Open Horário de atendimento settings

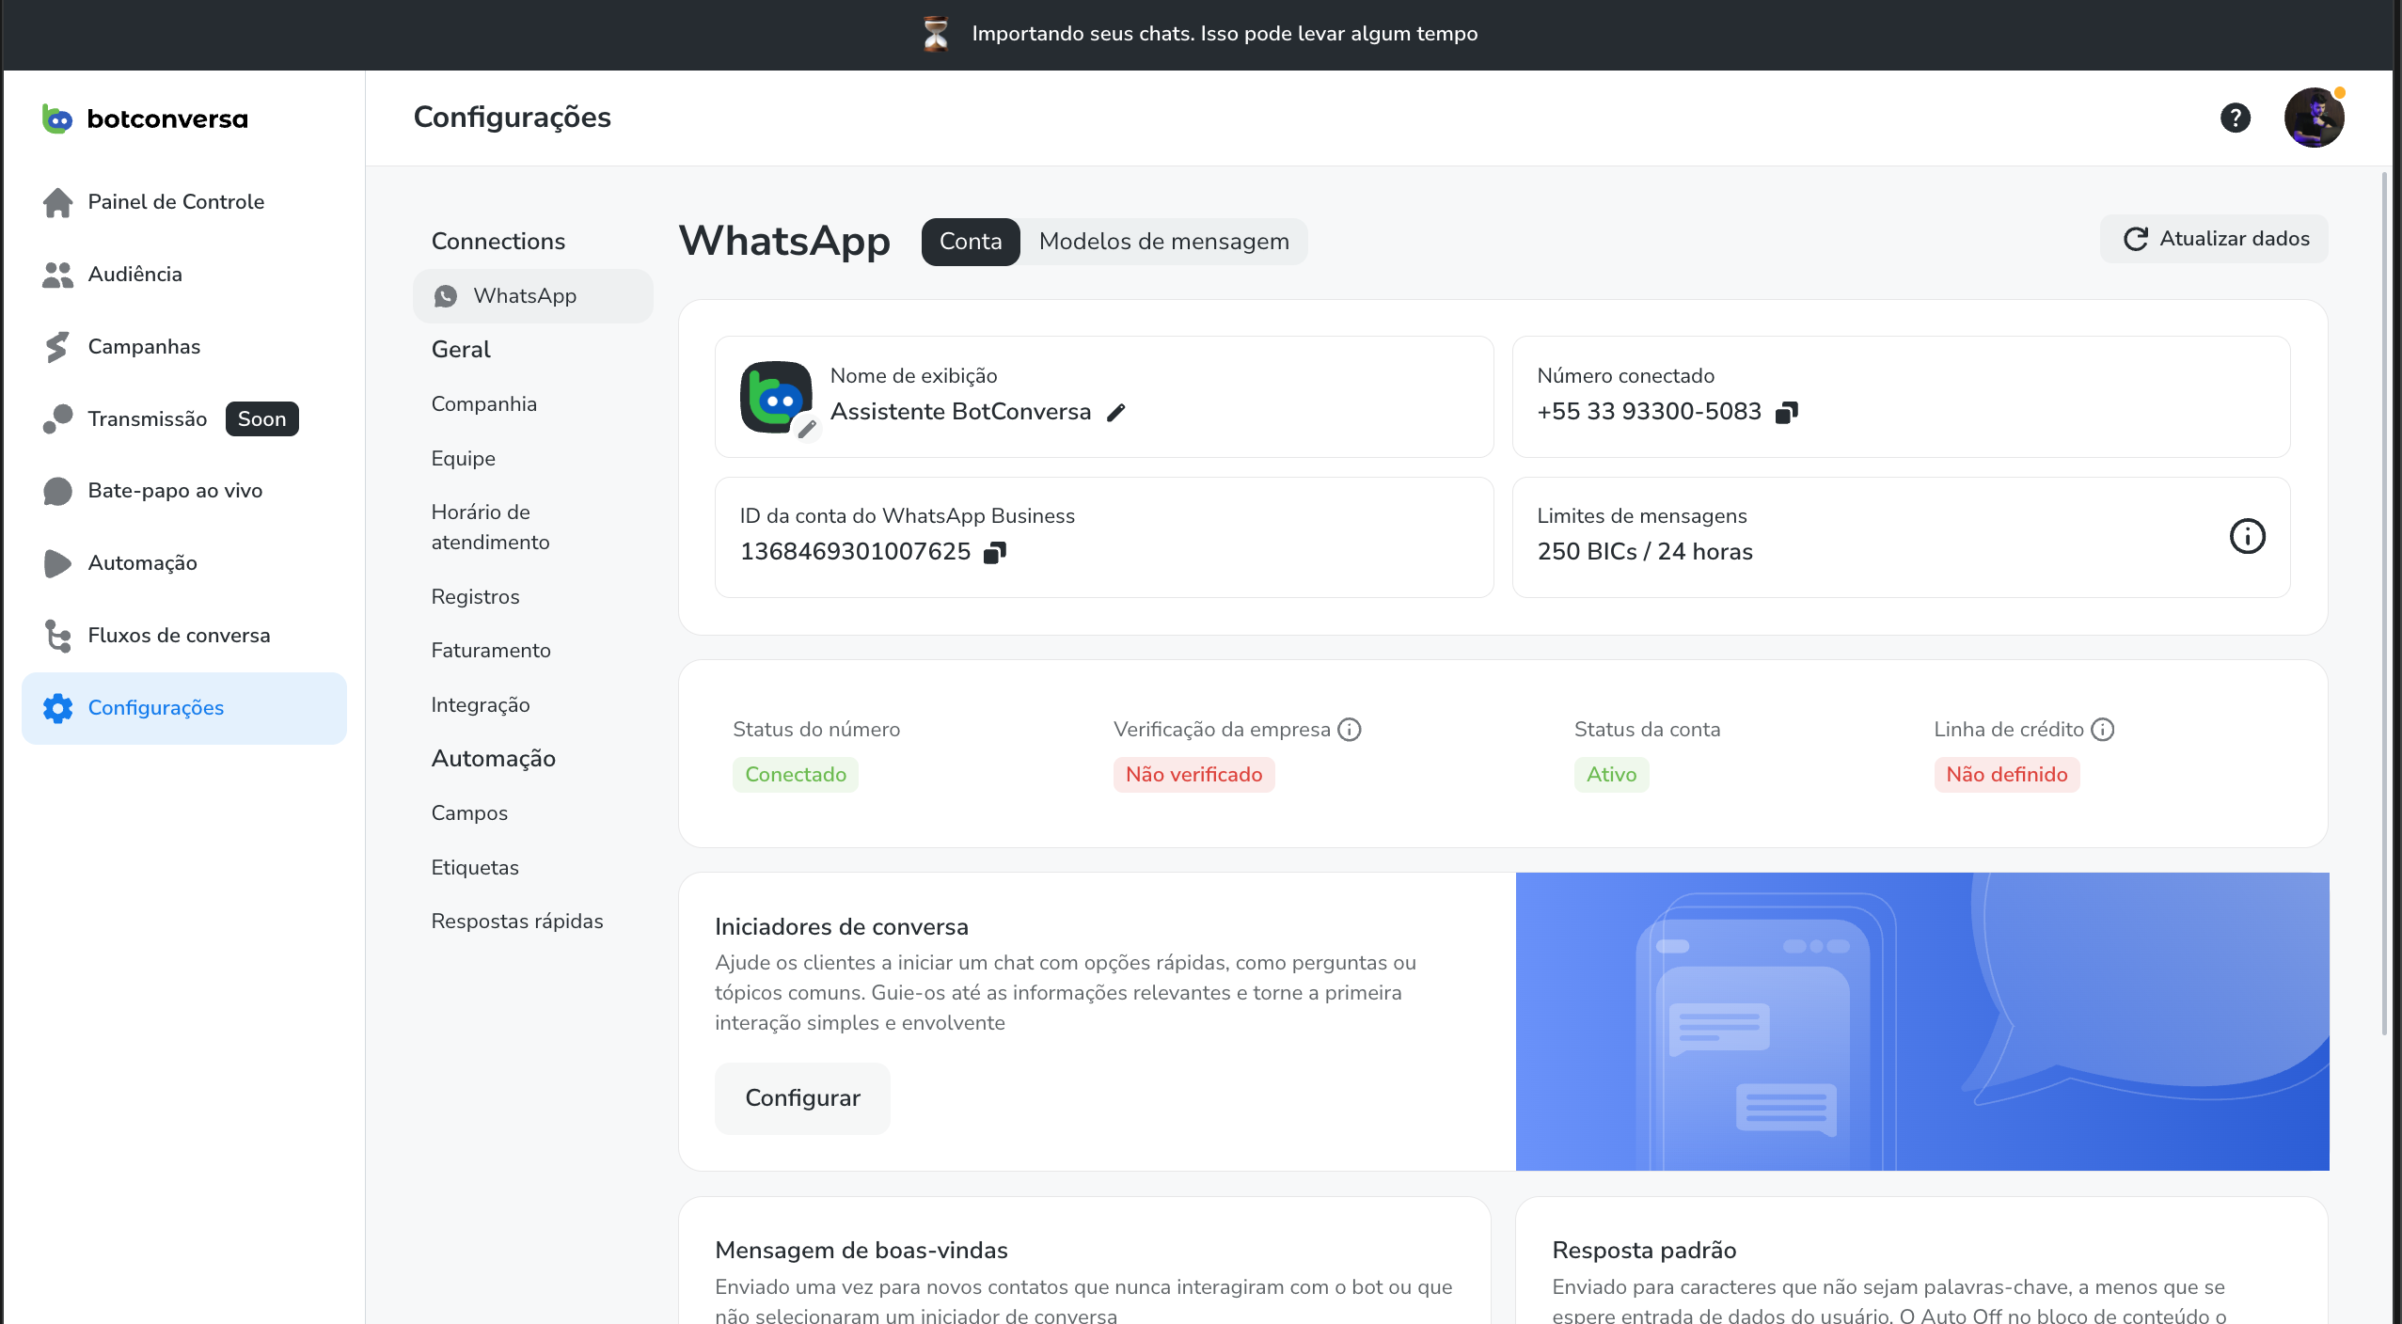pyautogui.click(x=490, y=527)
